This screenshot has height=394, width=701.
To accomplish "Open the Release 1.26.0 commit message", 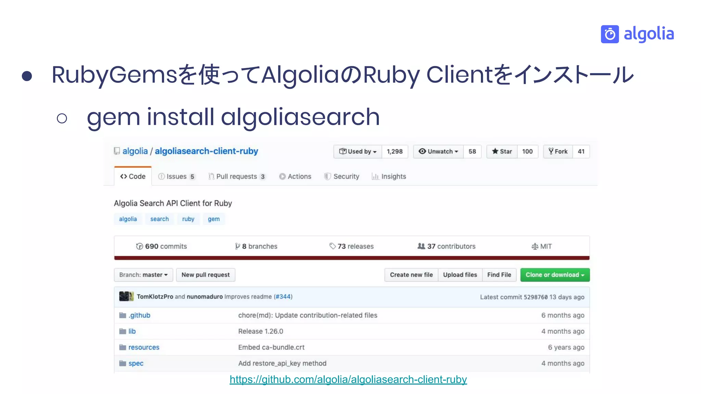I will (261, 331).
